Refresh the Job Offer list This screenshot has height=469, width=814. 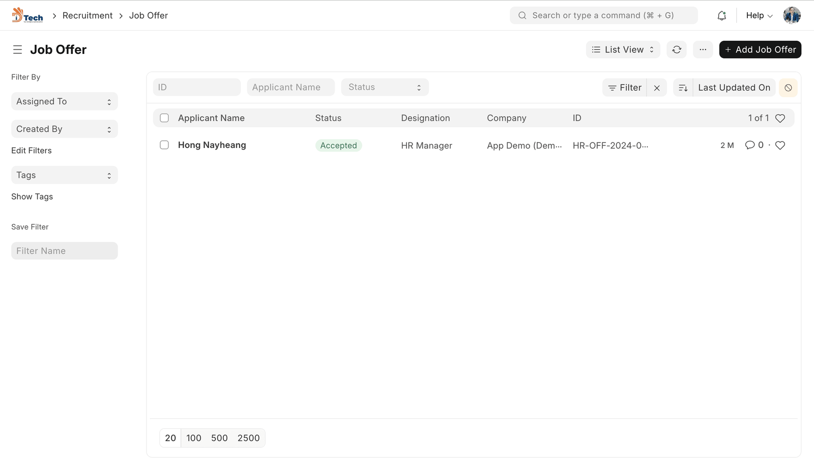tap(676, 49)
